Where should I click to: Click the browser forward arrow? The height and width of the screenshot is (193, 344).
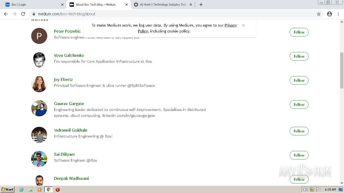[15, 14]
